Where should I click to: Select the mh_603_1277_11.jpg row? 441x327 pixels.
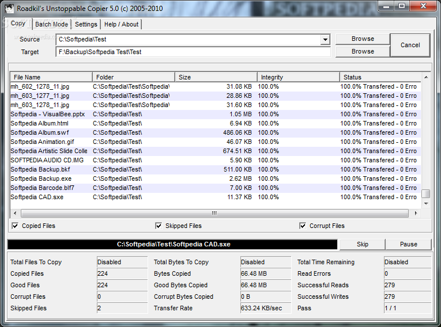pos(216,96)
